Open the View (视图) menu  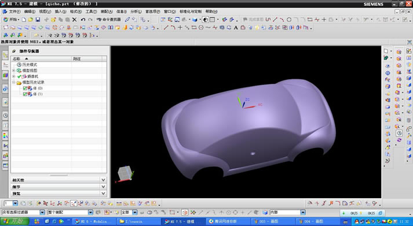[x=45, y=12]
